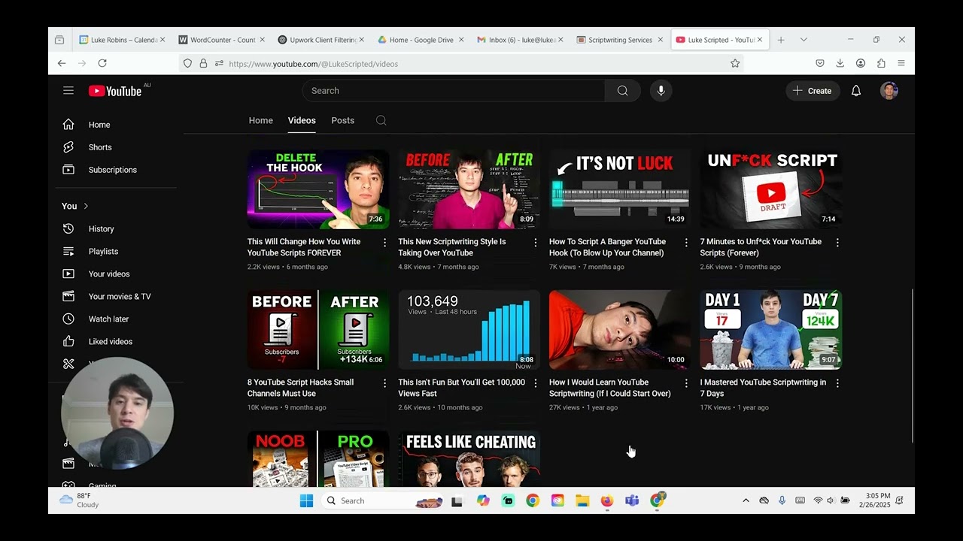Open options menu for '7 Minutes to Unf*ck' video
This screenshot has width=963, height=541.
(837, 243)
